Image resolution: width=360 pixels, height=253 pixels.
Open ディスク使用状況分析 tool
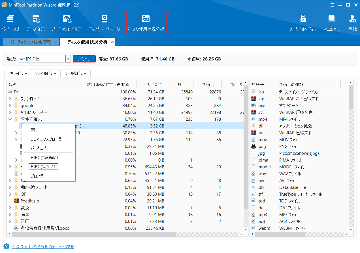coord(146,23)
